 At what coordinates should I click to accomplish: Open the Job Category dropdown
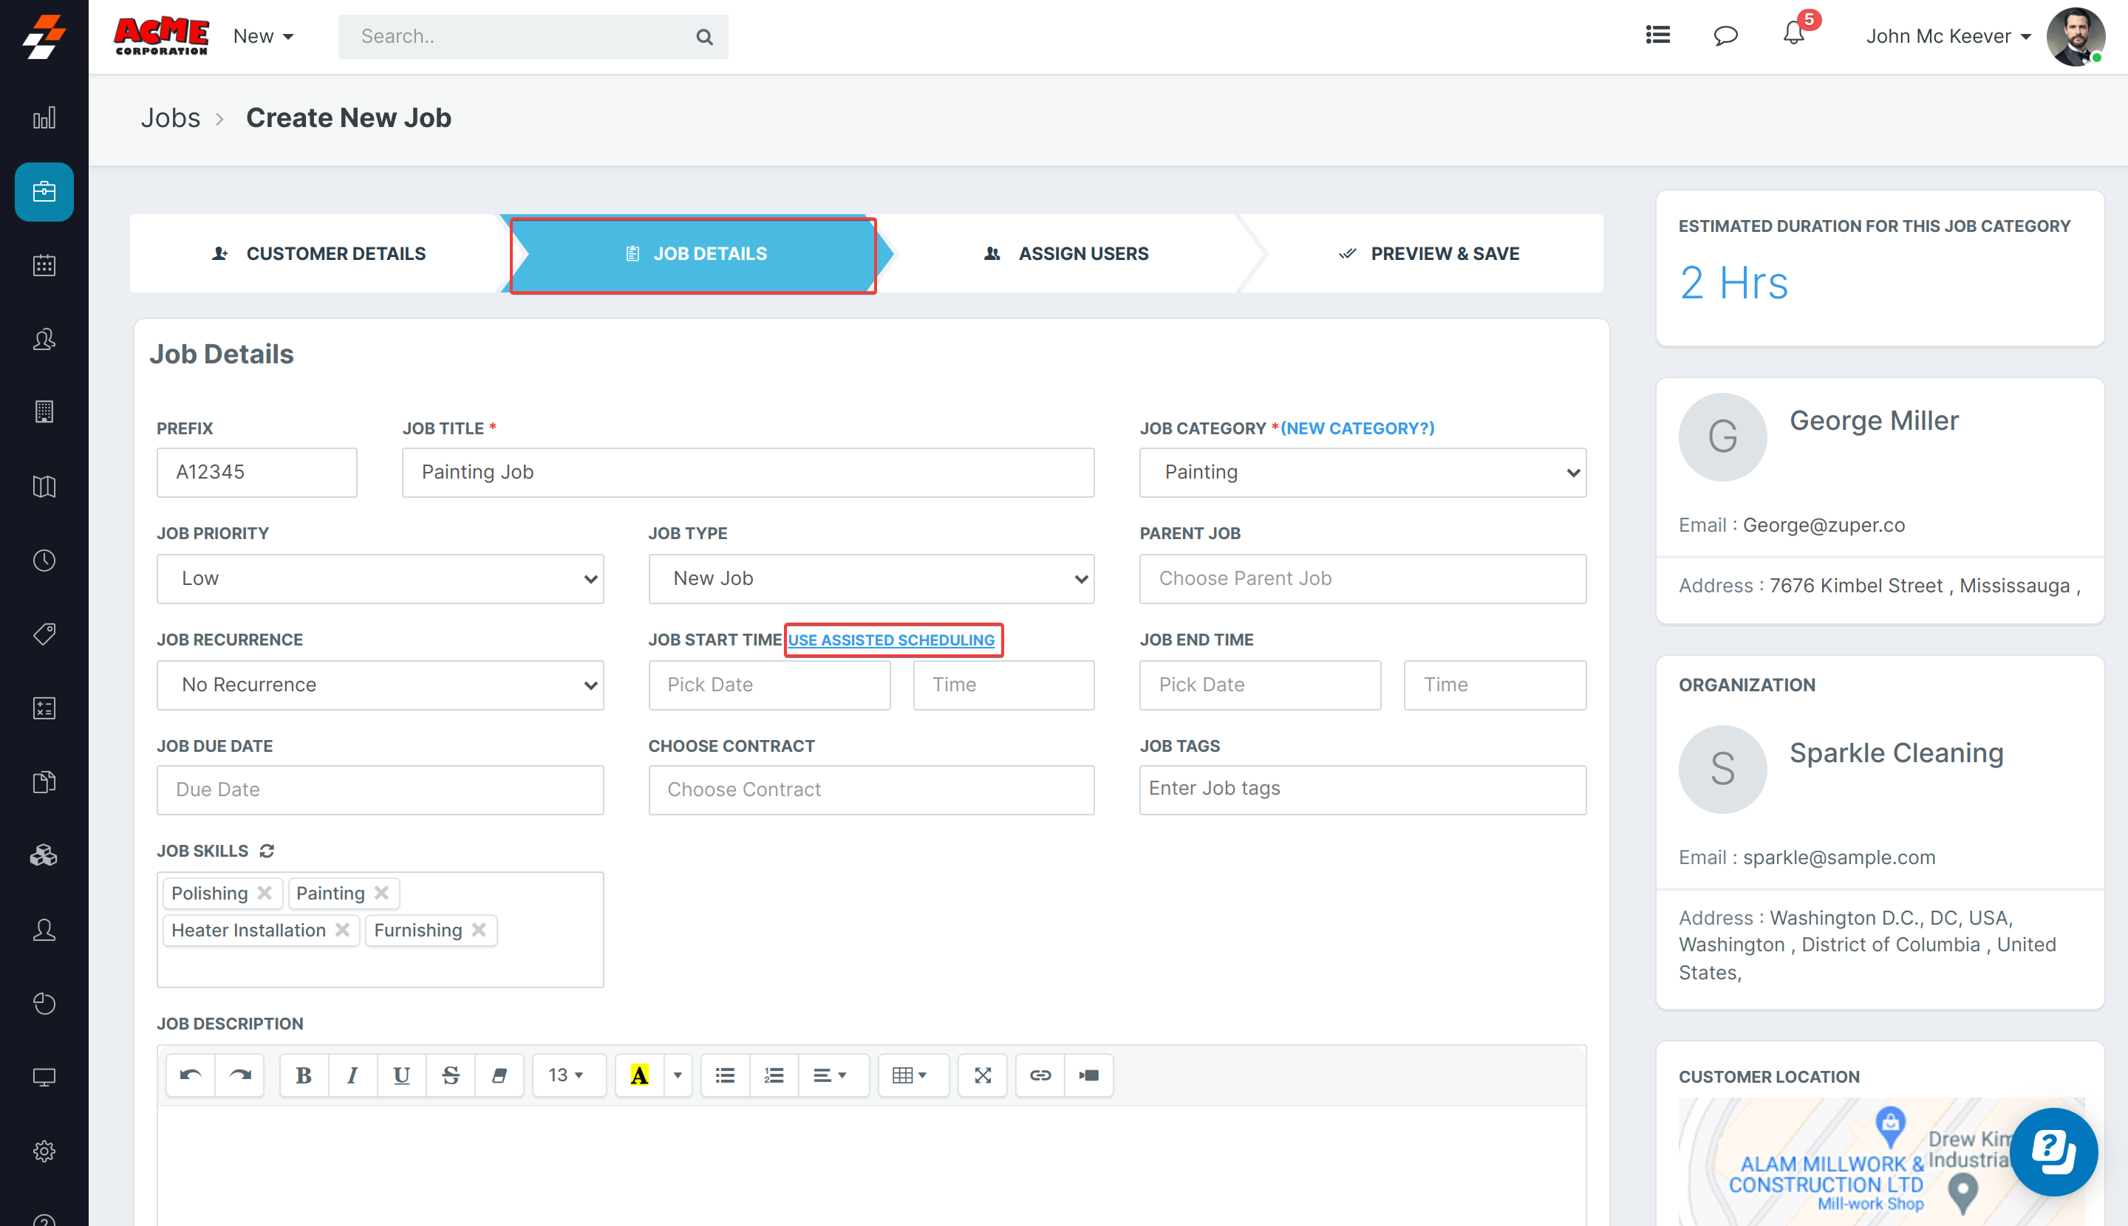click(1363, 473)
